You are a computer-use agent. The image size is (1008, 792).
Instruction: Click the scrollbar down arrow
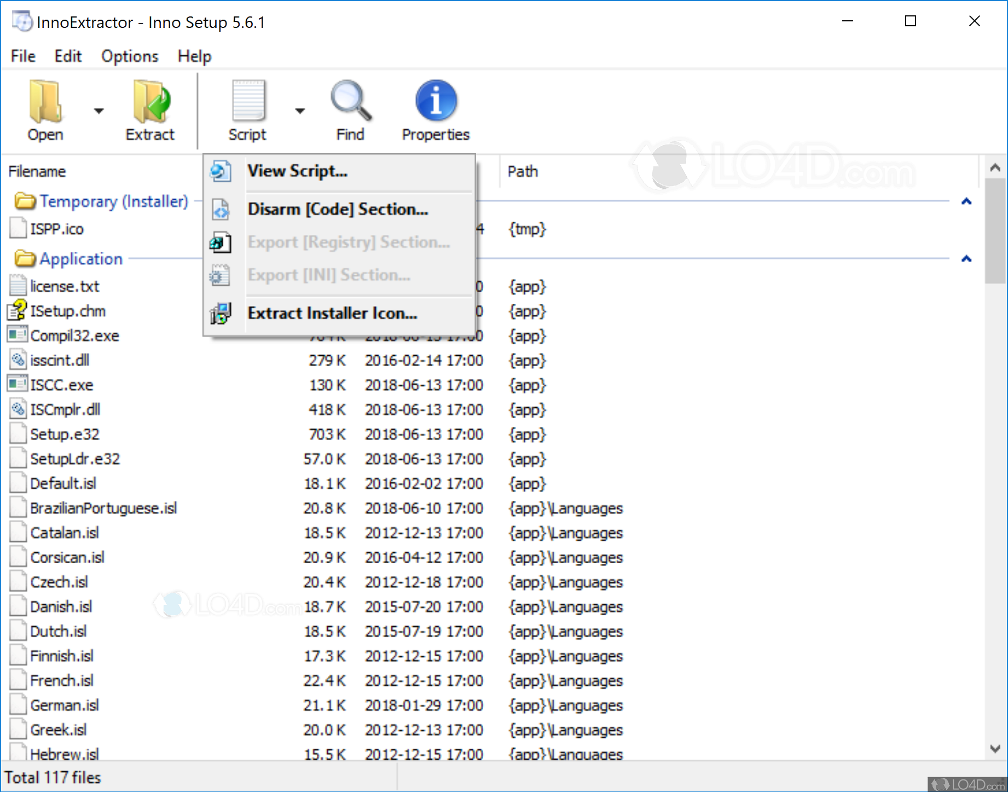pyautogui.click(x=995, y=748)
